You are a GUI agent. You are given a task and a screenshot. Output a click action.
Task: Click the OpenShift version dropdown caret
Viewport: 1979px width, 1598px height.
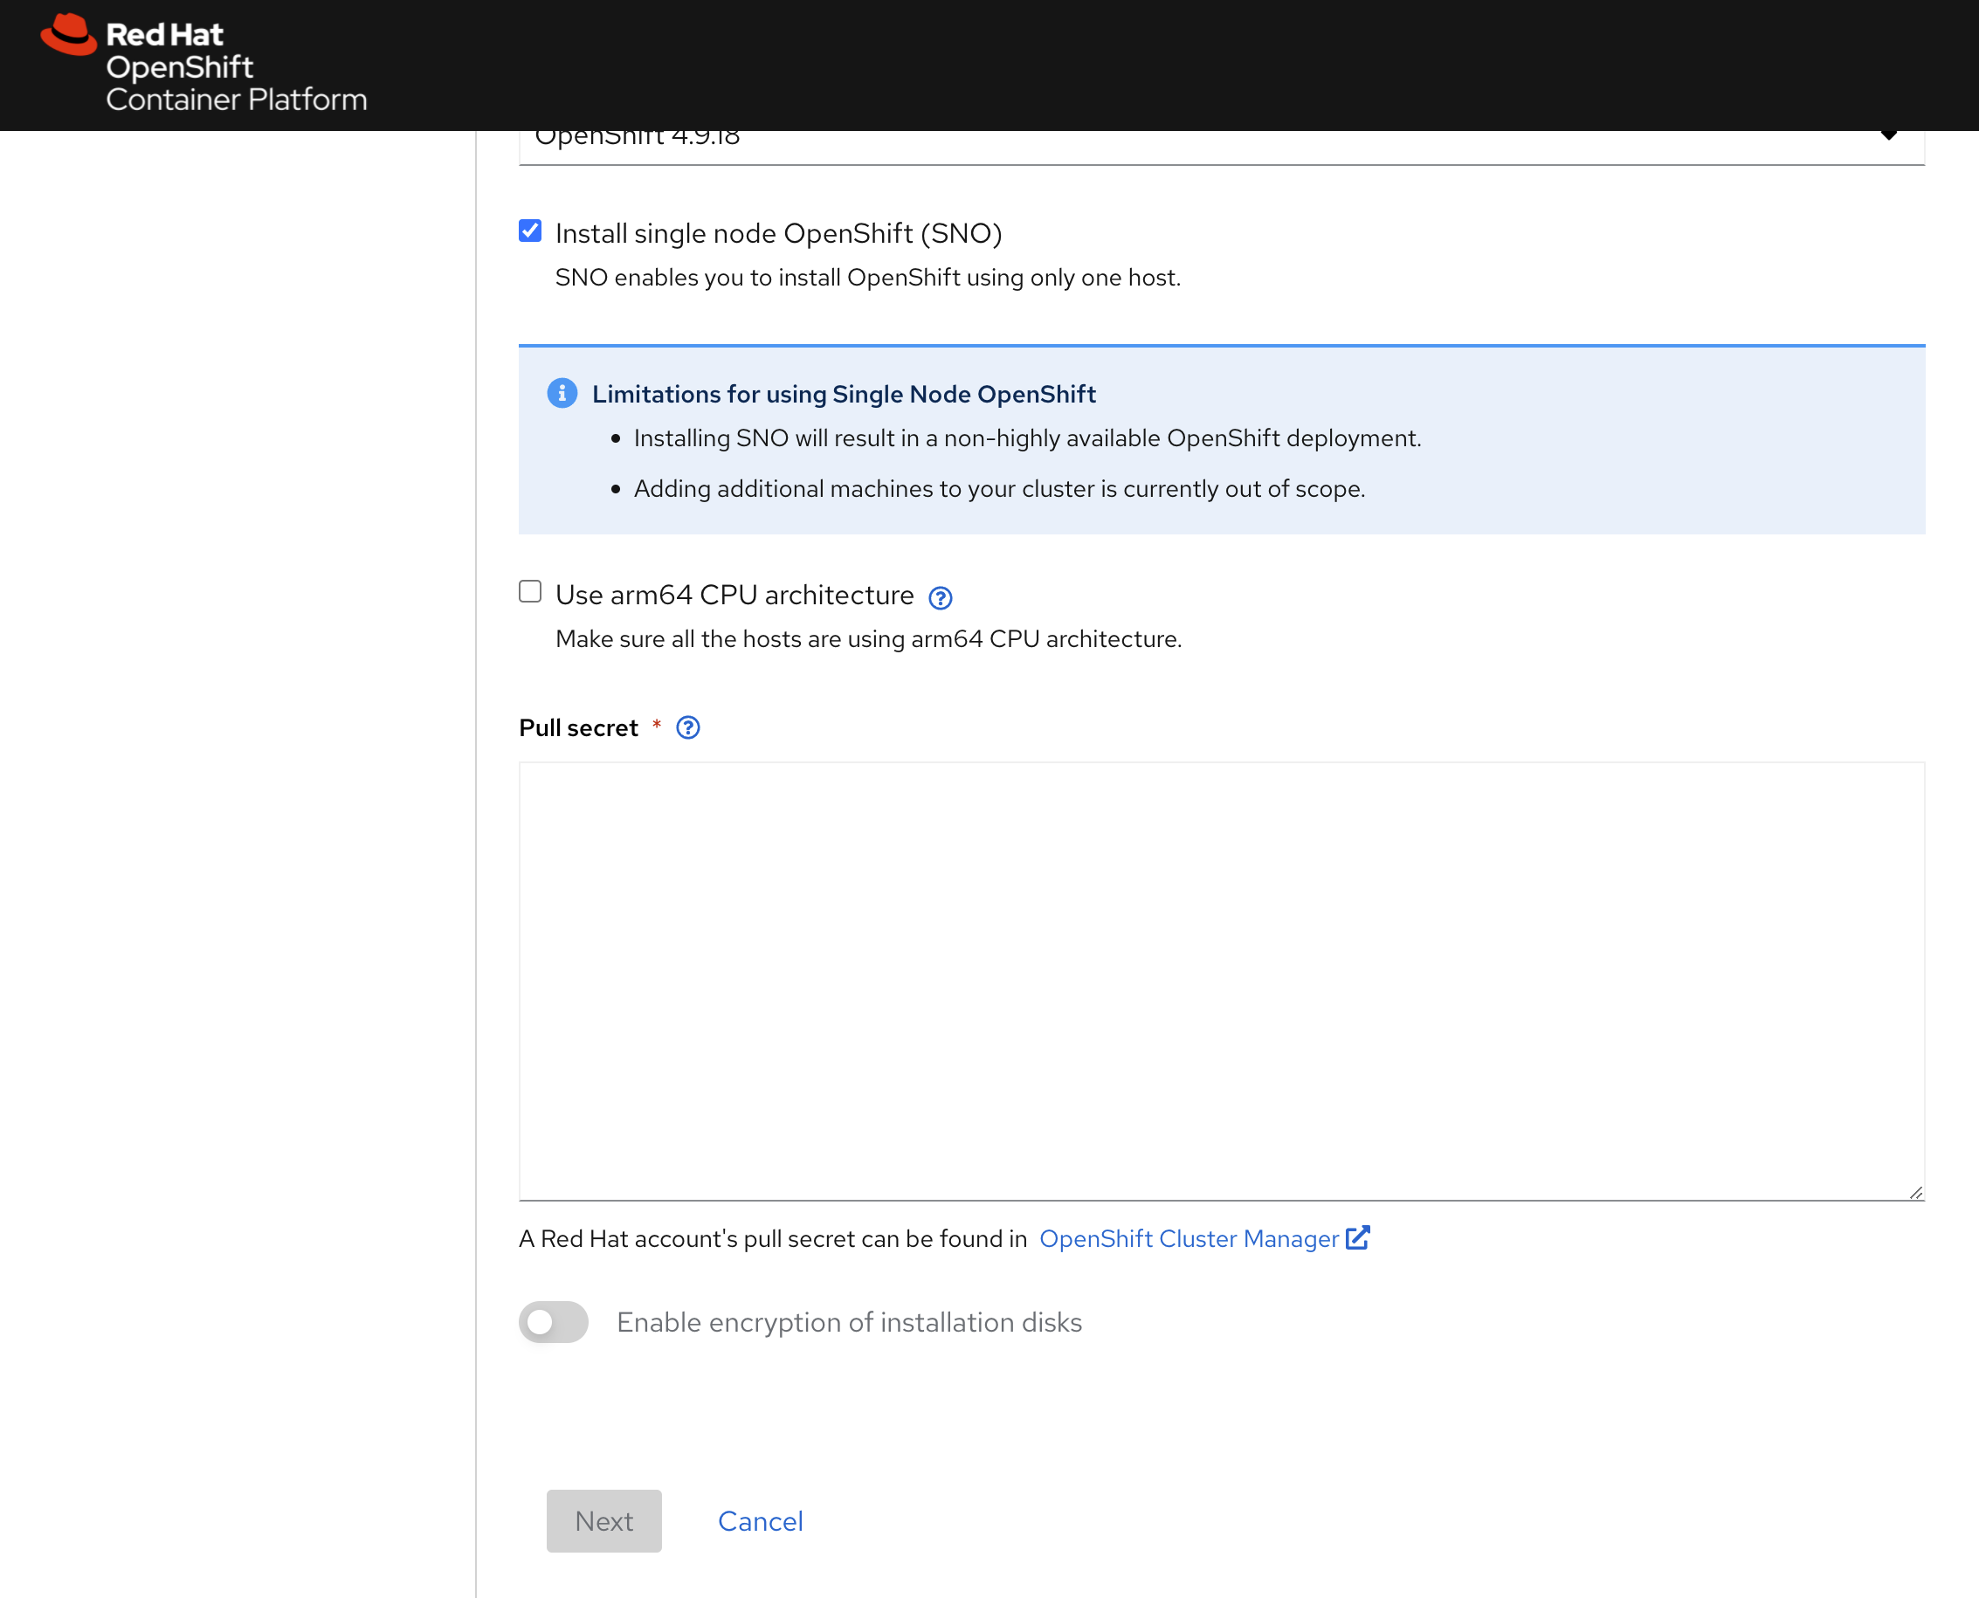coord(1889,136)
